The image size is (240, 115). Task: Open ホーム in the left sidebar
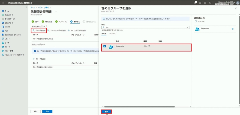[x=7, y=11]
